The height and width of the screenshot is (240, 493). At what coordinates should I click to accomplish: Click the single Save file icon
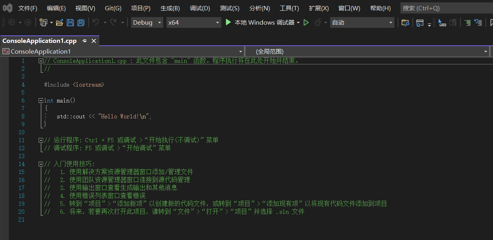[x=70, y=23]
